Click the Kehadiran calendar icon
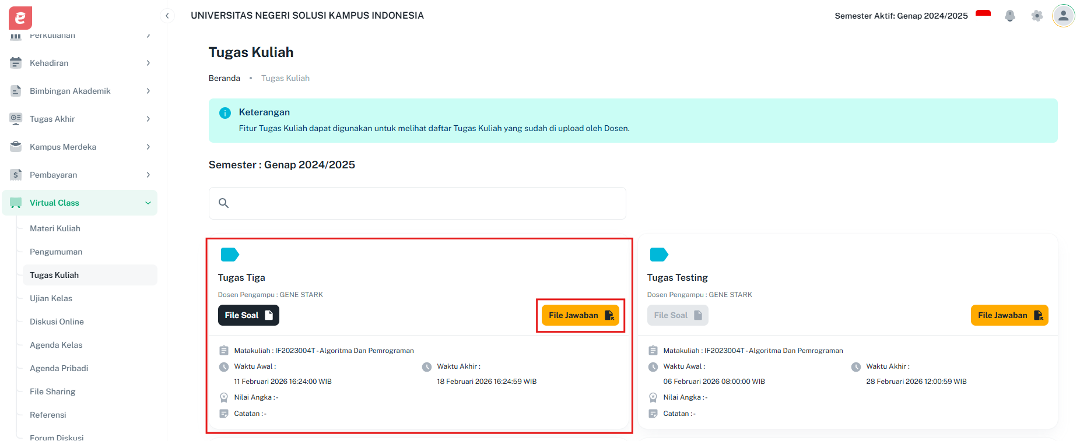 [16, 63]
